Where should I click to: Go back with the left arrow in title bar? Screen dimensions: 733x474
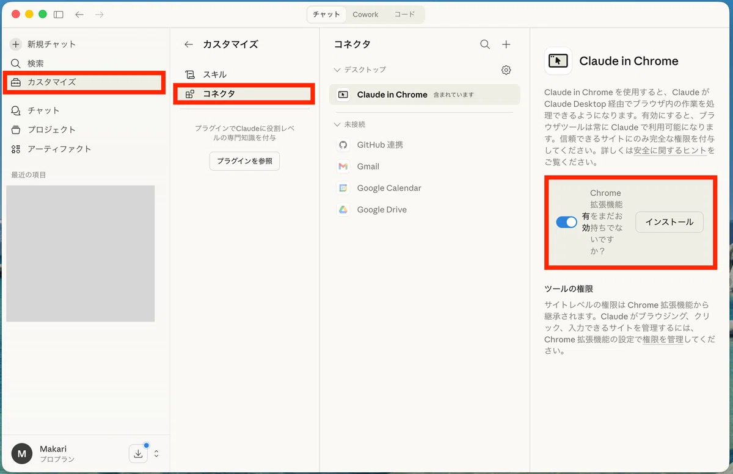(79, 14)
